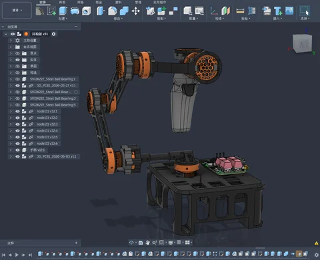Screen dimensions: 320x260
Task: Hide the node111 v32:1 component
Action: click(17, 111)
